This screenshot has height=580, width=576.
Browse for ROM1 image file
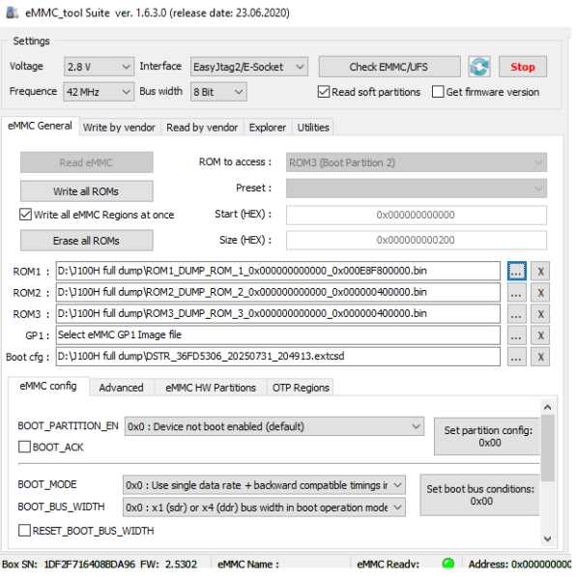pyautogui.click(x=516, y=271)
